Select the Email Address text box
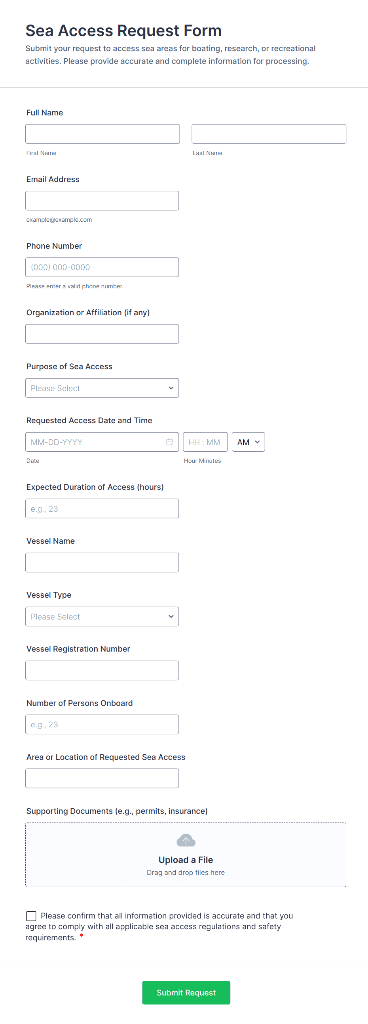Screen dimensions: 368x1024 (x=102, y=200)
